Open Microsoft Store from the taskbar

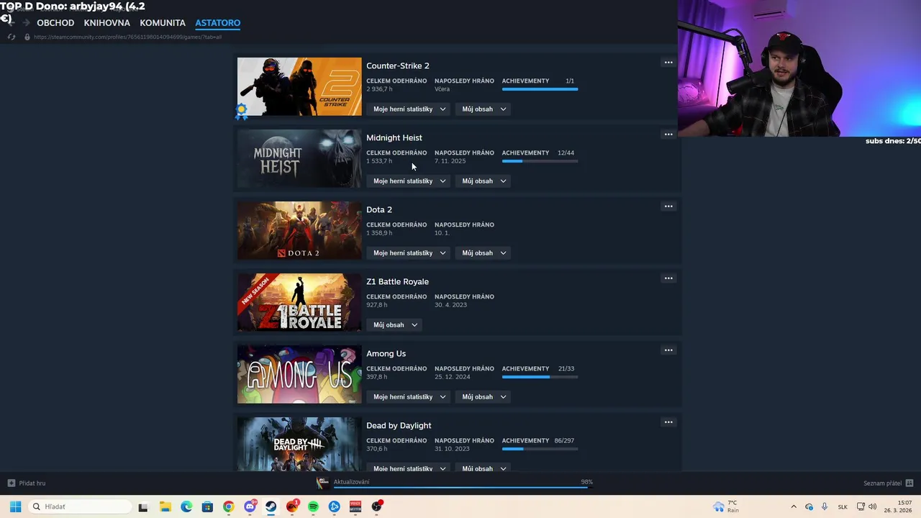pyautogui.click(x=207, y=506)
